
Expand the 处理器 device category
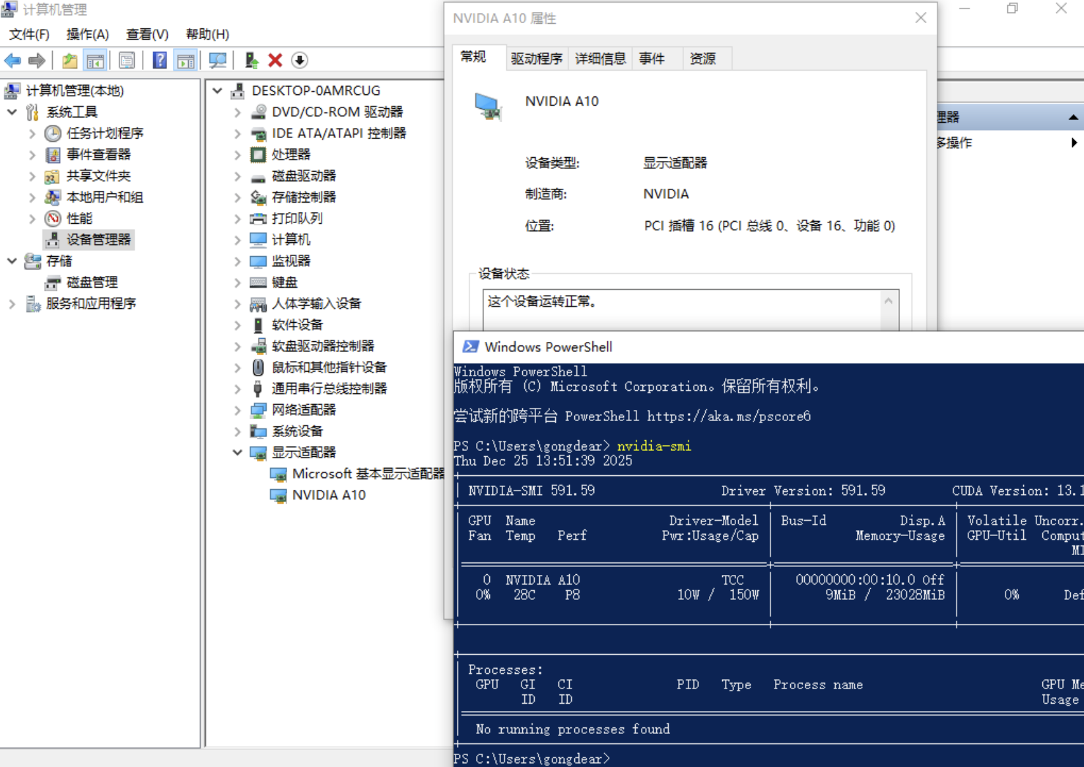[x=237, y=154]
